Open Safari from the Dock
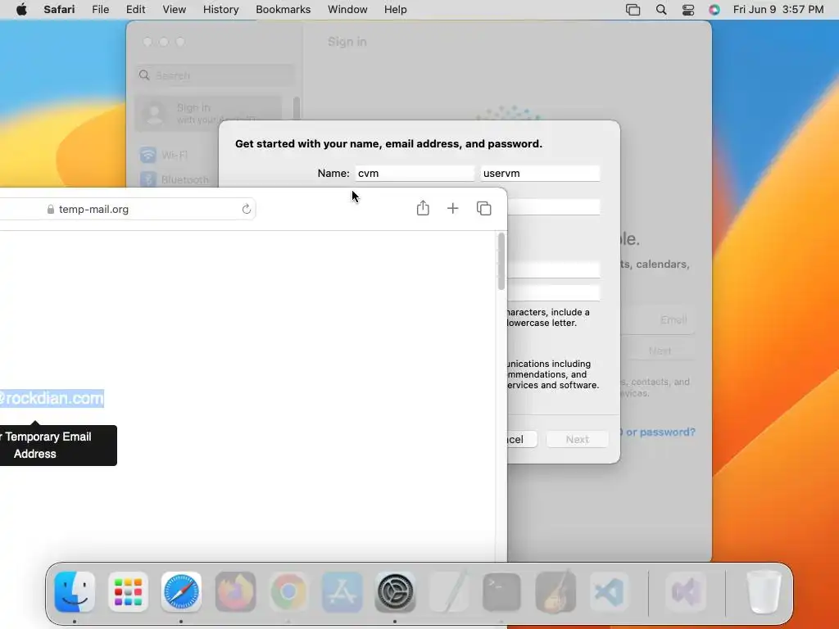The width and height of the screenshot is (839, 629). (x=181, y=591)
